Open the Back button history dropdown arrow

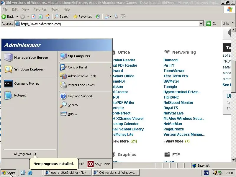click(17, 17)
